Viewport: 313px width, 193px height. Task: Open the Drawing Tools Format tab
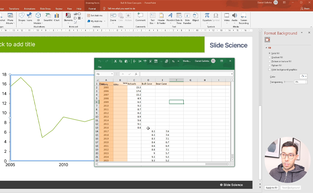pyautogui.click(x=92, y=9)
